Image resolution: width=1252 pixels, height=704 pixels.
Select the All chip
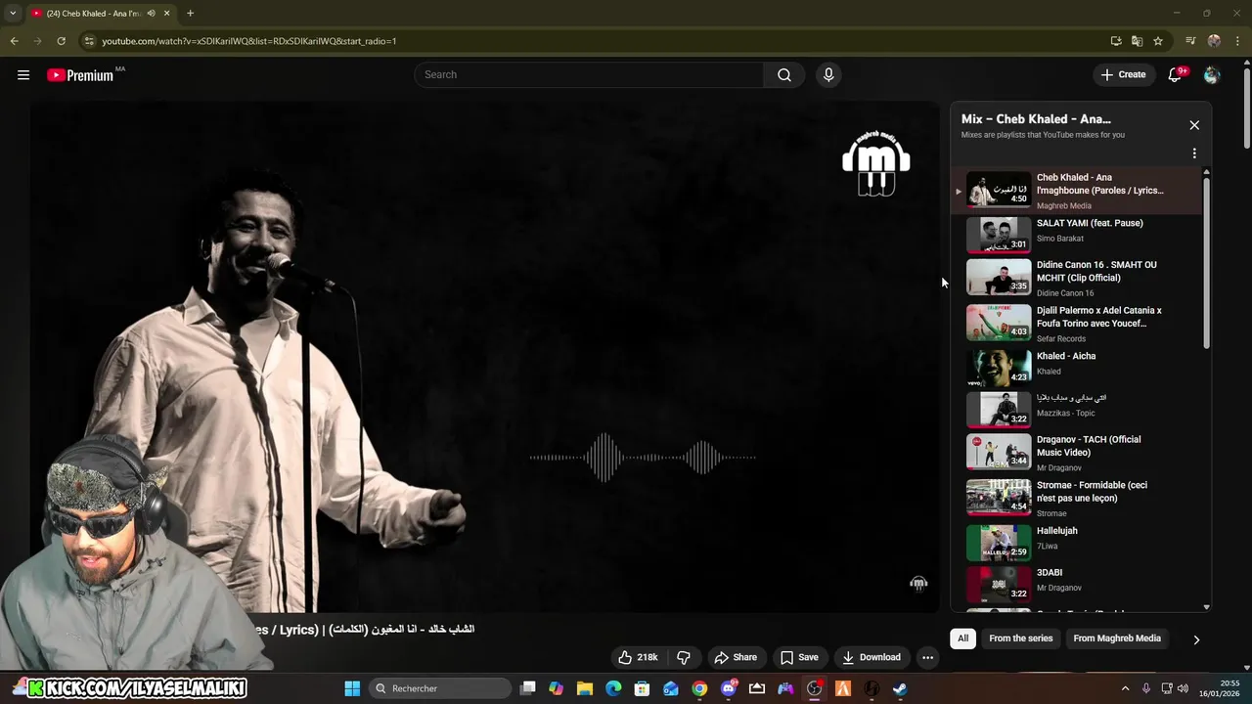(x=962, y=638)
